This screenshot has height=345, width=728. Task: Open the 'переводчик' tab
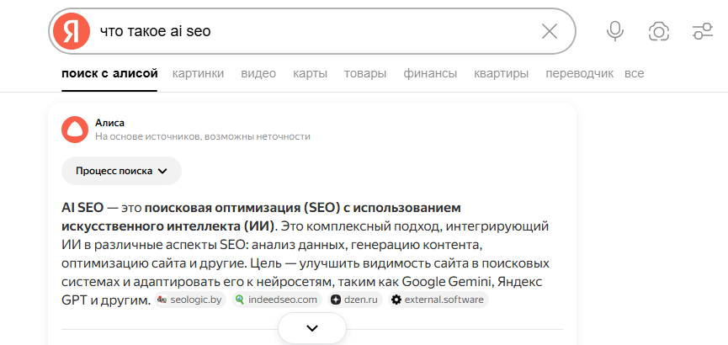coord(579,74)
